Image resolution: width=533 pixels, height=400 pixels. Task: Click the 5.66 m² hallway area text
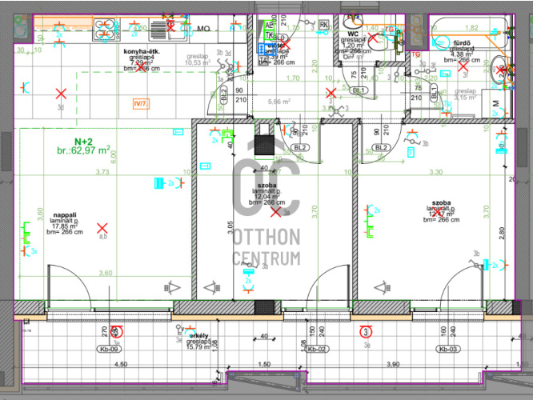(279, 102)
